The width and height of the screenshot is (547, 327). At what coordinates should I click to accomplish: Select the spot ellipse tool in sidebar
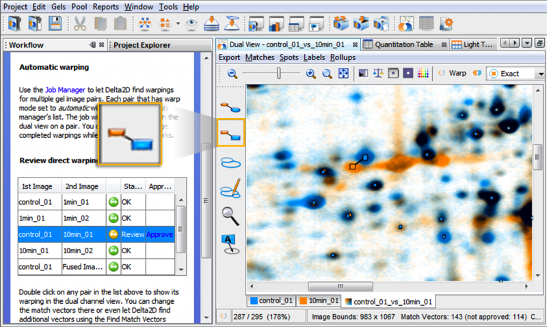230,162
